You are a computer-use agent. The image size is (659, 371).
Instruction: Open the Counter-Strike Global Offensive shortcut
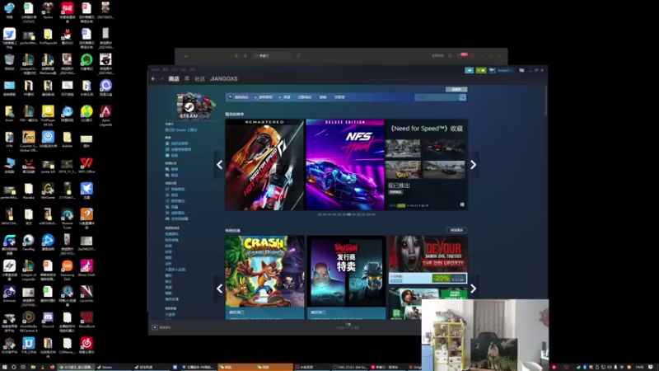pos(29,141)
